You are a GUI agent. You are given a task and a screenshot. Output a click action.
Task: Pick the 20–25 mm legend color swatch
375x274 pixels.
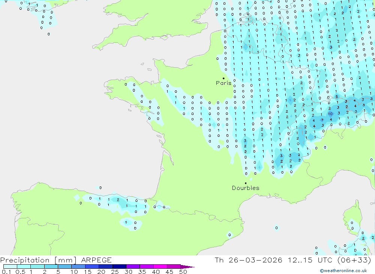click(x=105, y=267)
